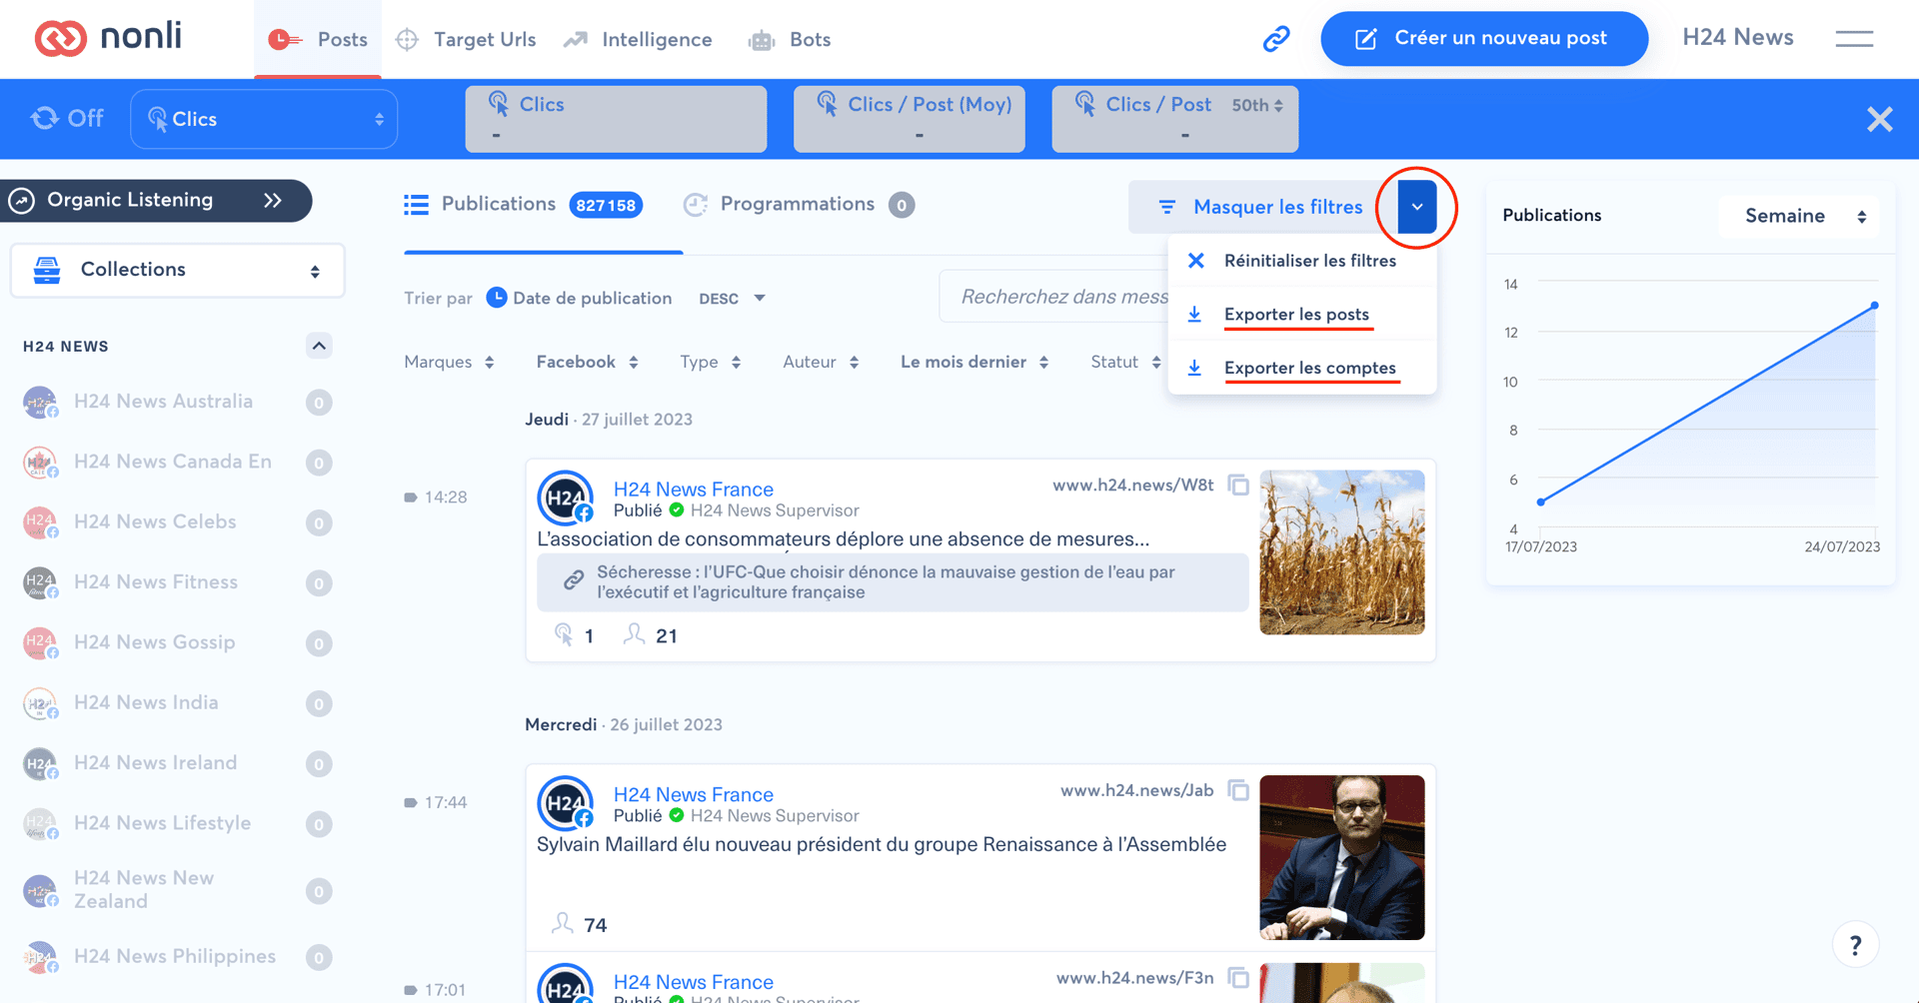Switch to the Intelligence tab
This screenshot has width=1919, height=1003.
tap(638, 40)
